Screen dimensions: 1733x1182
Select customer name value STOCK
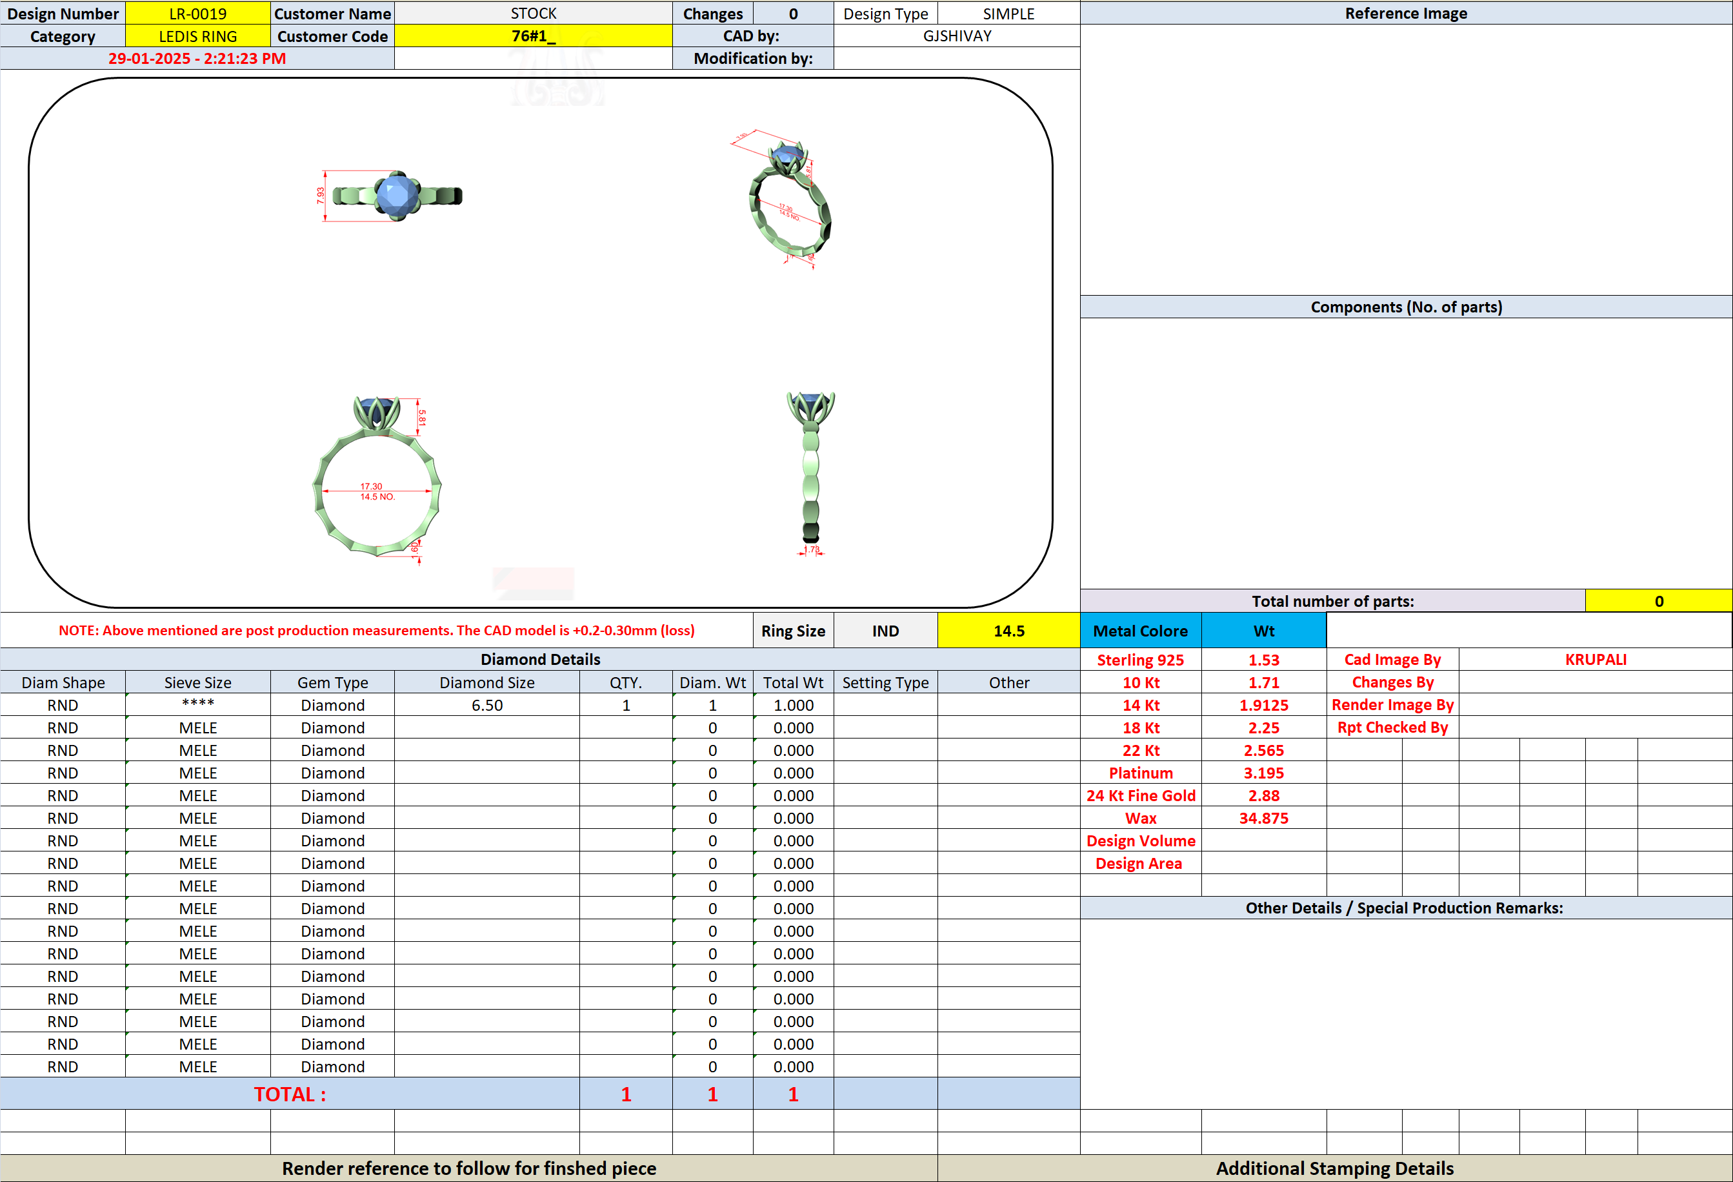[x=533, y=14]
